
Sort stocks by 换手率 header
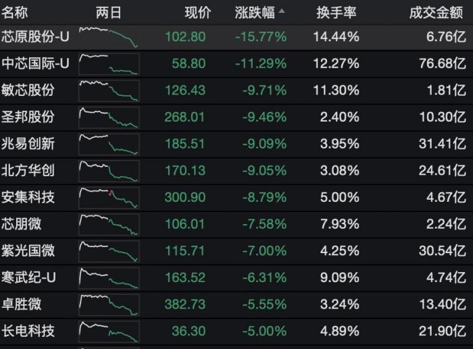[x=336, y=13]
